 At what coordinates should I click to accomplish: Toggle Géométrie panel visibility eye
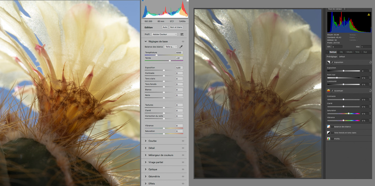[x=183, y=176]
